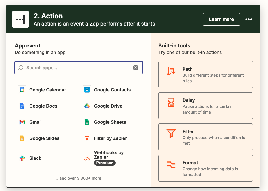
Task: Click the Action step icon in header
Action: point(20,19)
